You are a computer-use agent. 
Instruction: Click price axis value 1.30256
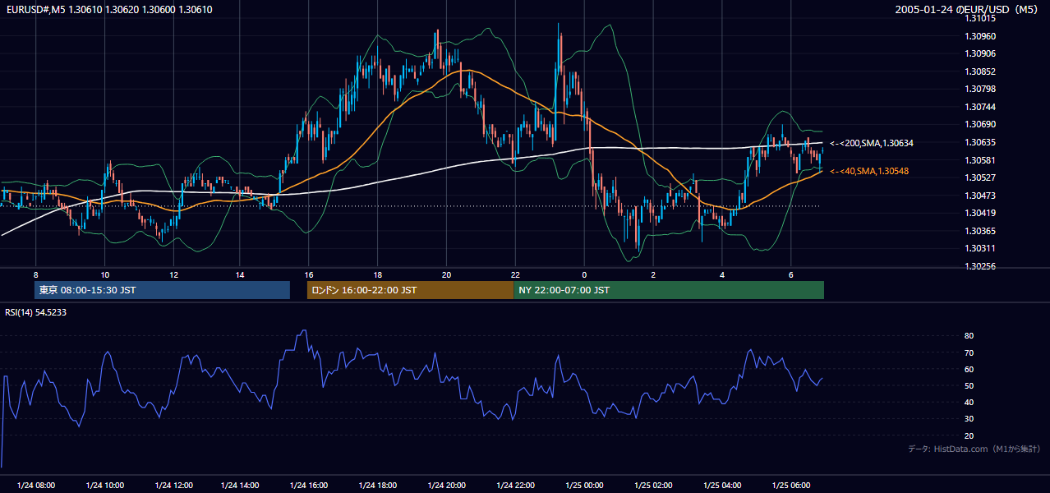(980, 266)
